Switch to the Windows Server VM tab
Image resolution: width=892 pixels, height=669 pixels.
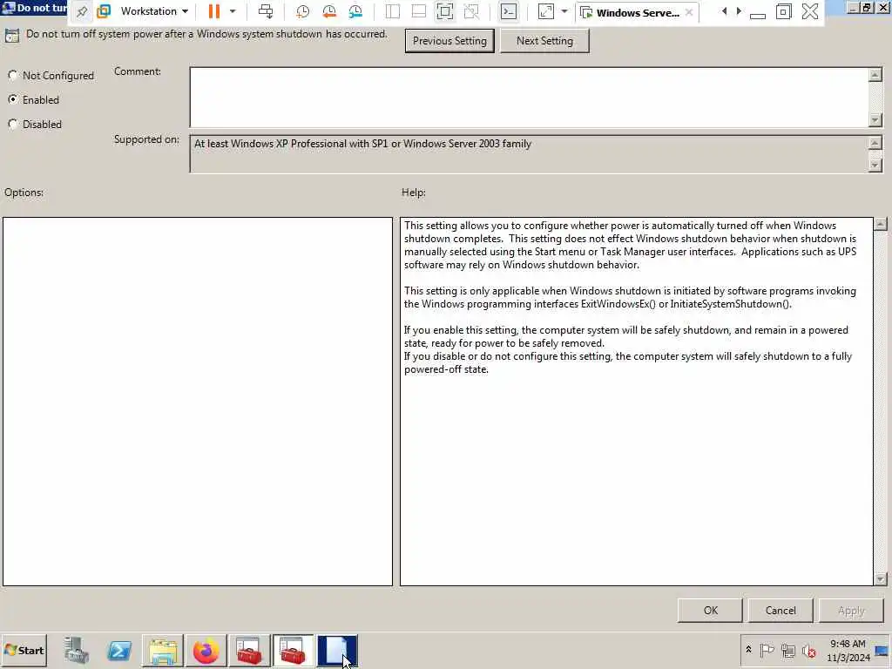637,12
